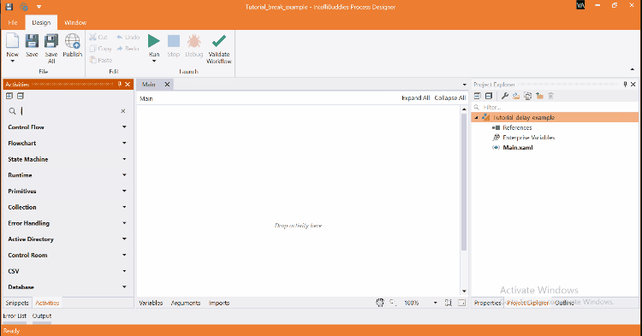Select the Activities bottom tab
642x336 pixels.
tap(47, 303)
